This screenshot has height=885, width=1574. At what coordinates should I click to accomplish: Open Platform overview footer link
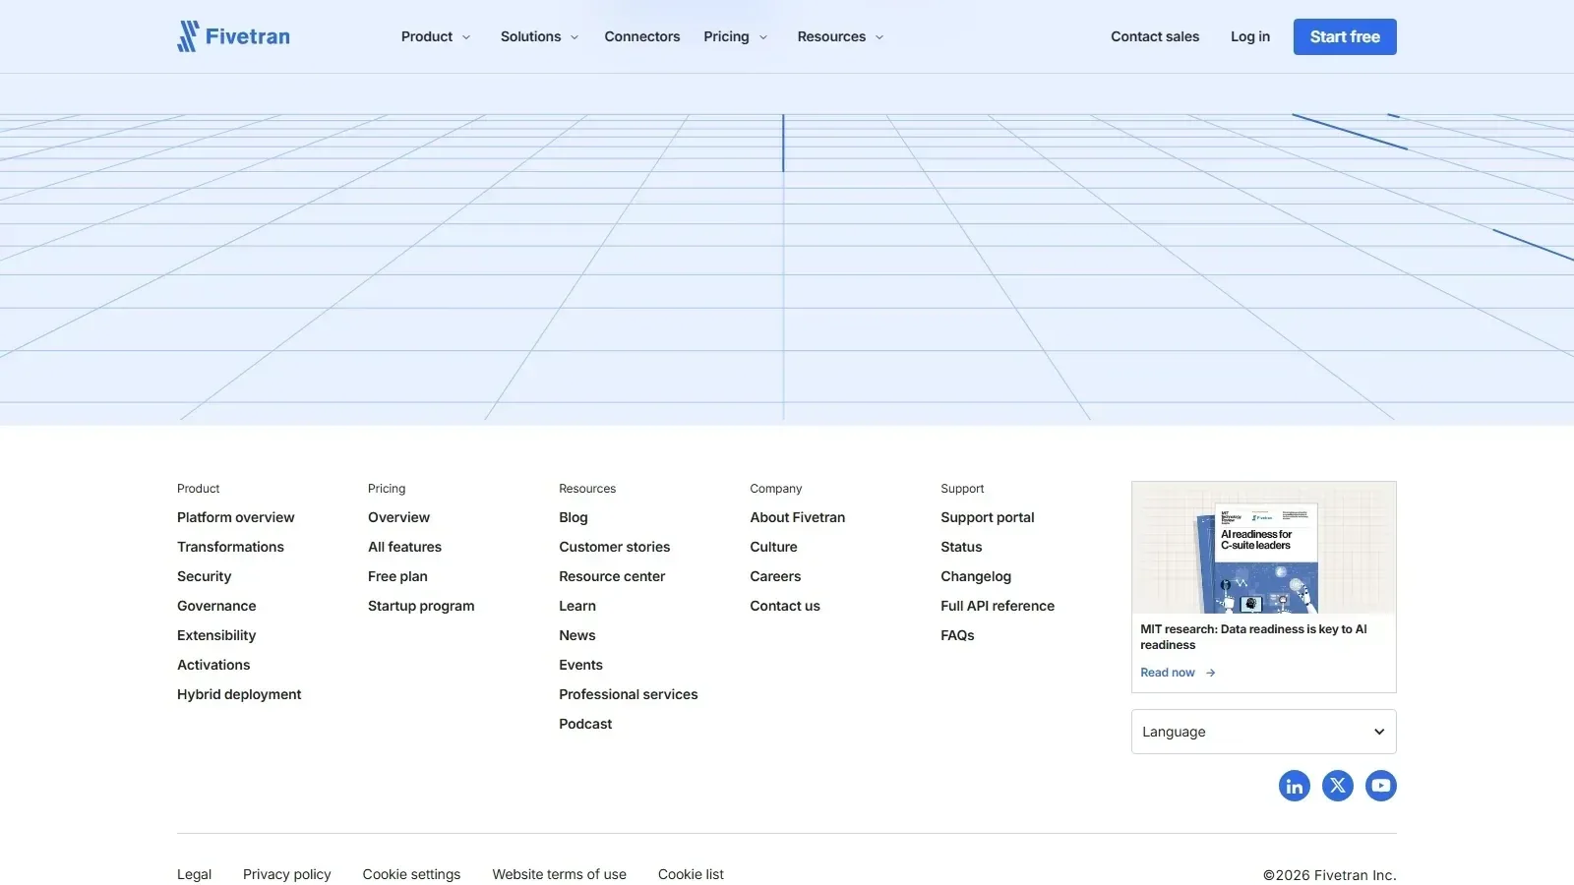(235, 517)
